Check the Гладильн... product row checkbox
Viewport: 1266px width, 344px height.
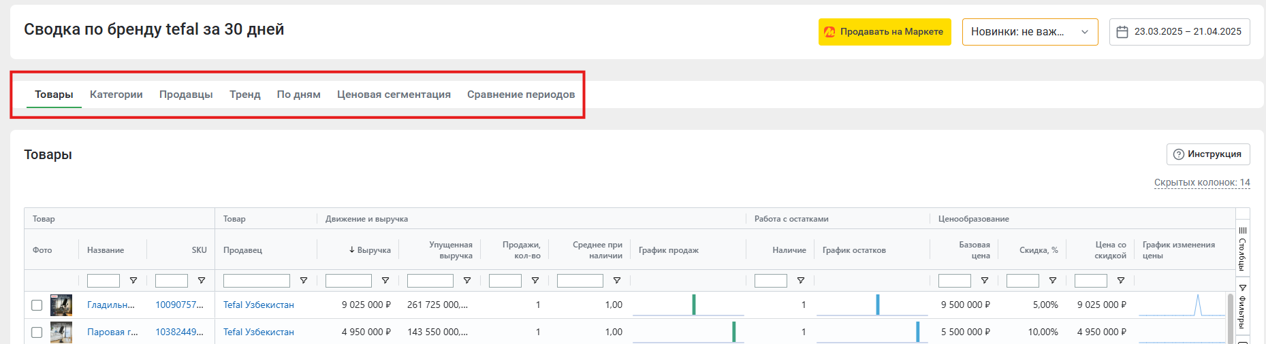(x=37, y=305)
